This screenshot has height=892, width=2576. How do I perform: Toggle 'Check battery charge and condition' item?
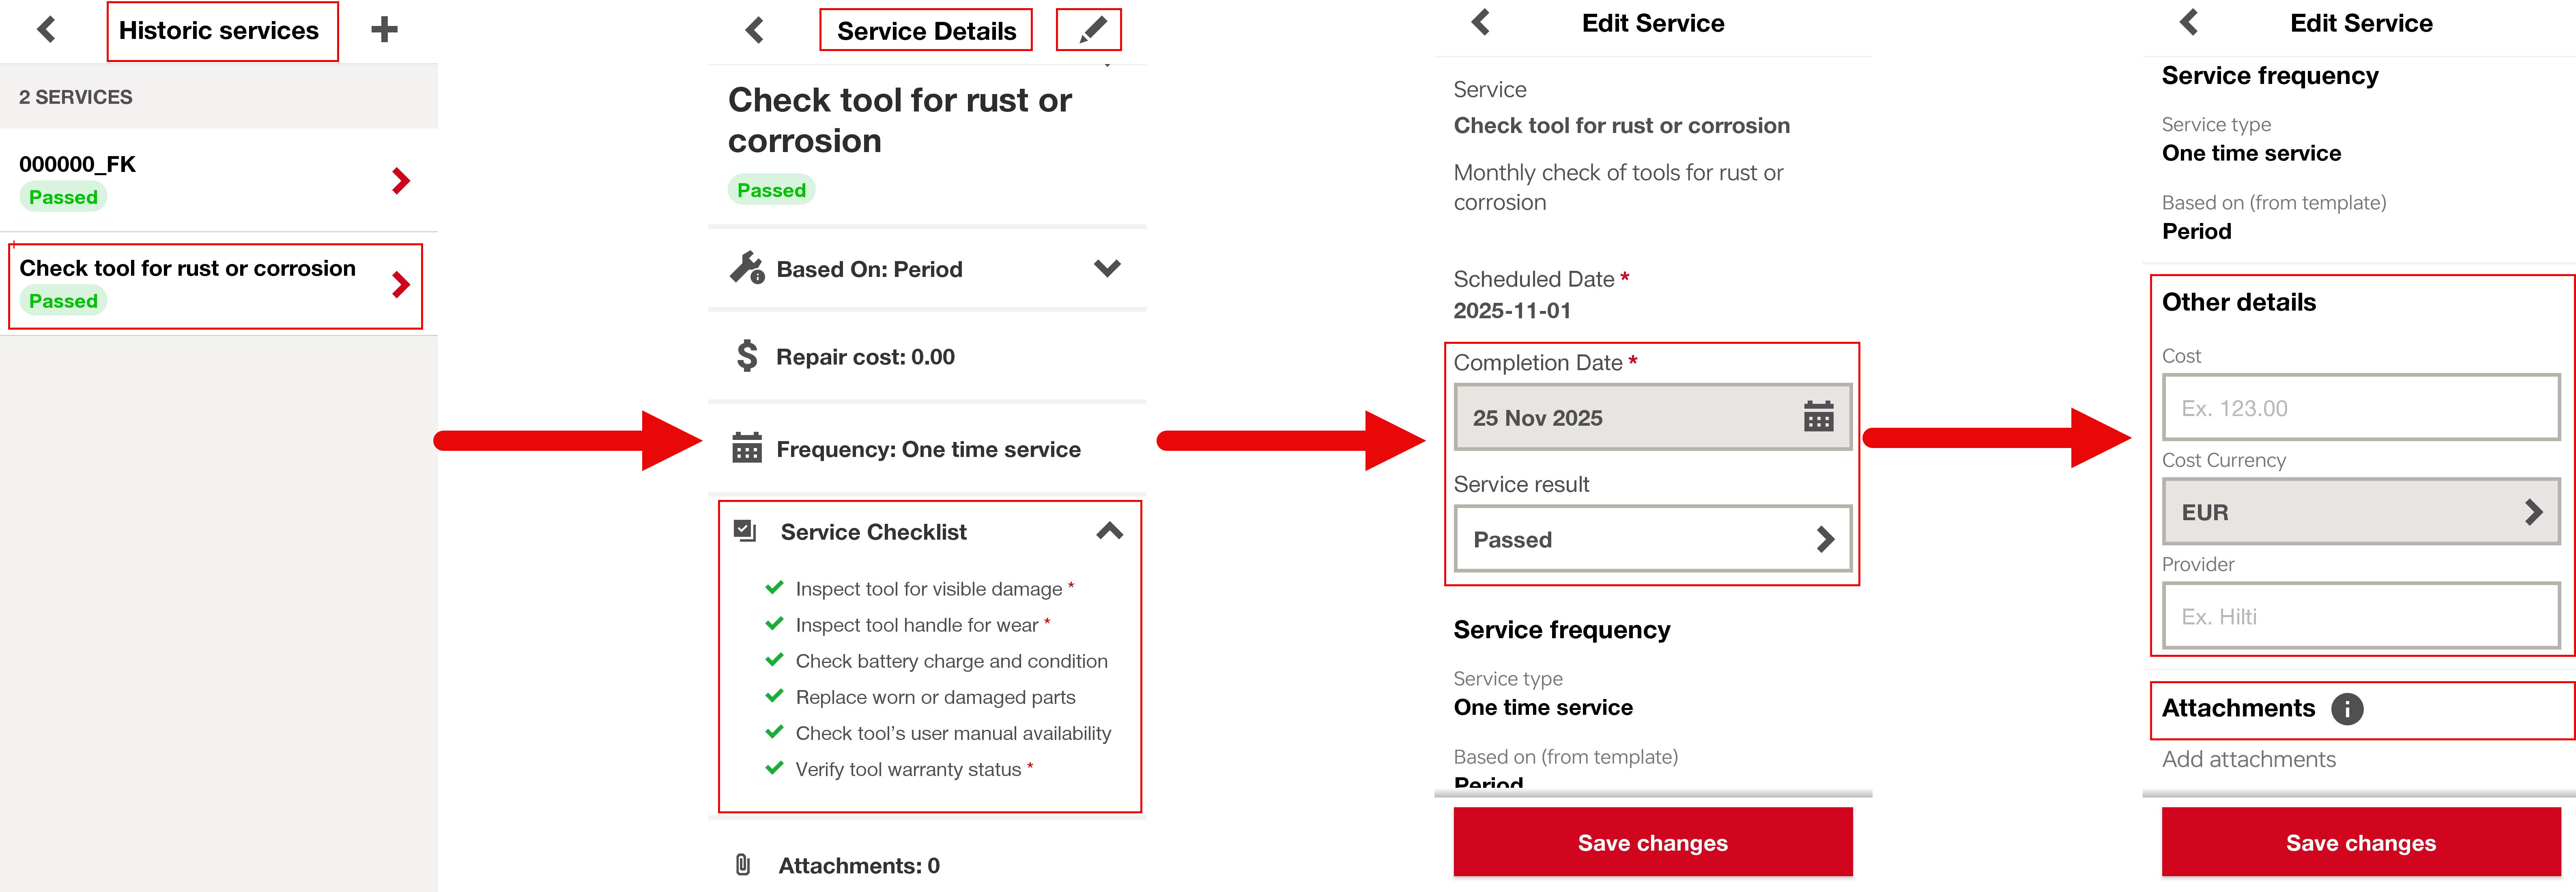[x=774, y=660]
